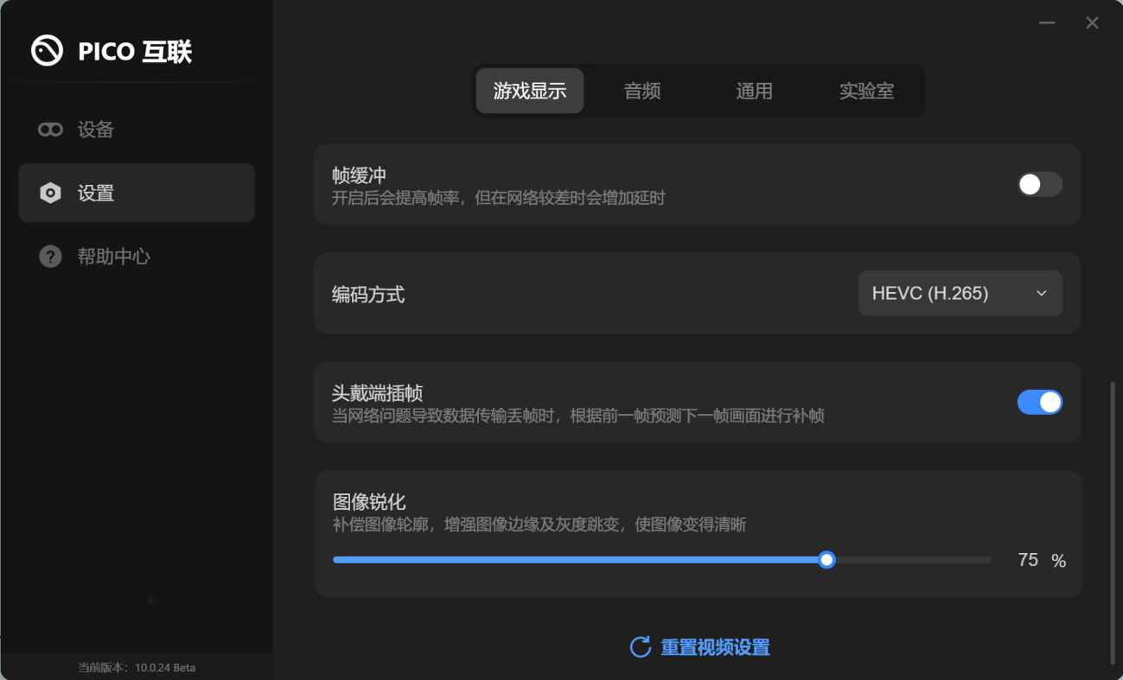Disable the 头戴端插帧 toggle switch
1123x680 pixels.
tap(1039, 402)
